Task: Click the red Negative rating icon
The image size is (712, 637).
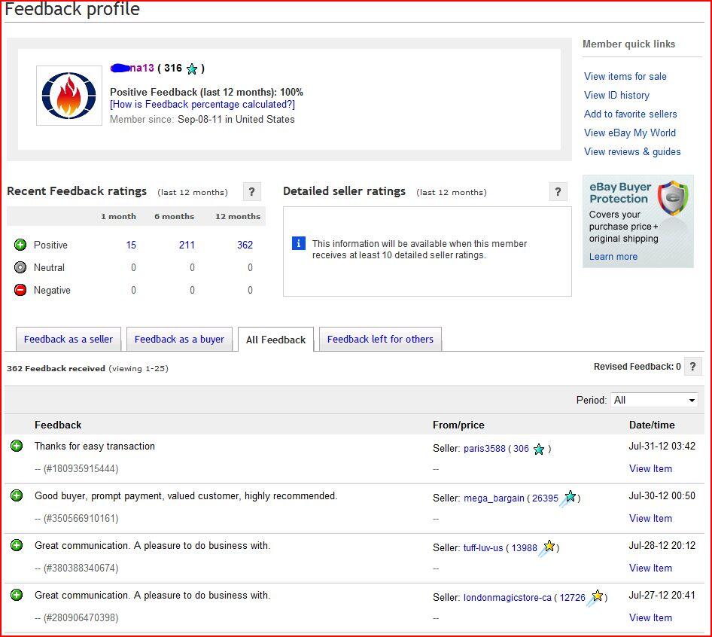Action: [20, 290]
